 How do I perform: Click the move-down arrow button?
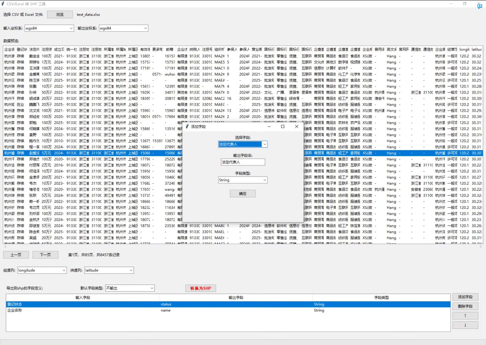coord(465,325)
